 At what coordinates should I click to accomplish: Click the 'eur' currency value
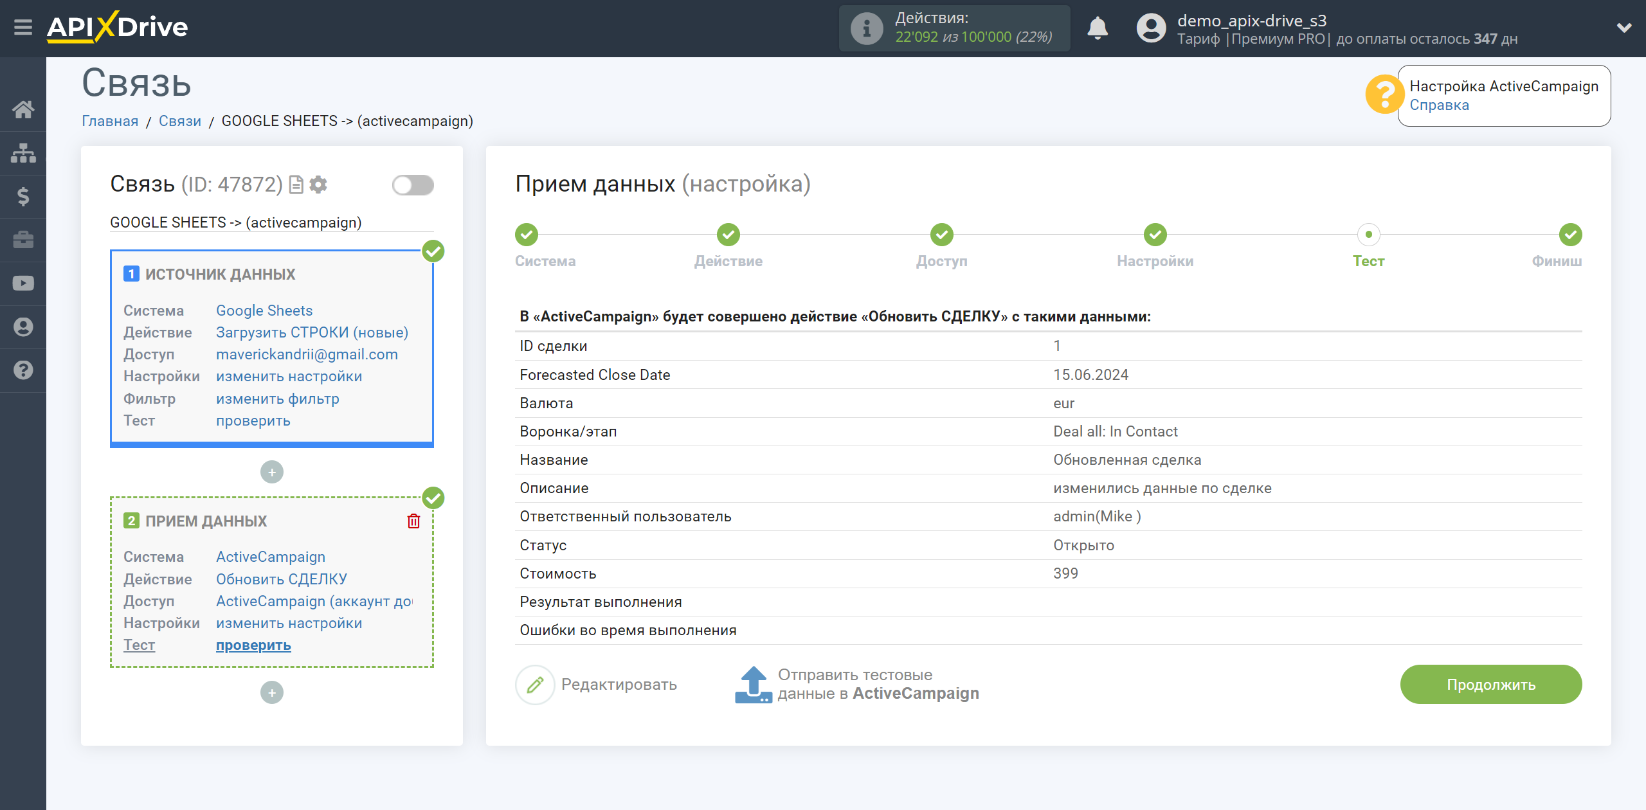pos(1063,404)
